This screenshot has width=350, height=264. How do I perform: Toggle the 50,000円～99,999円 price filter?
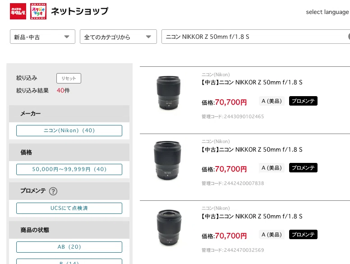(69, 170)
